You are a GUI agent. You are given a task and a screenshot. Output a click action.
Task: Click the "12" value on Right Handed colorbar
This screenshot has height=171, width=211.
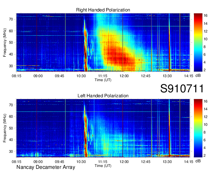[x=205, y=31]
